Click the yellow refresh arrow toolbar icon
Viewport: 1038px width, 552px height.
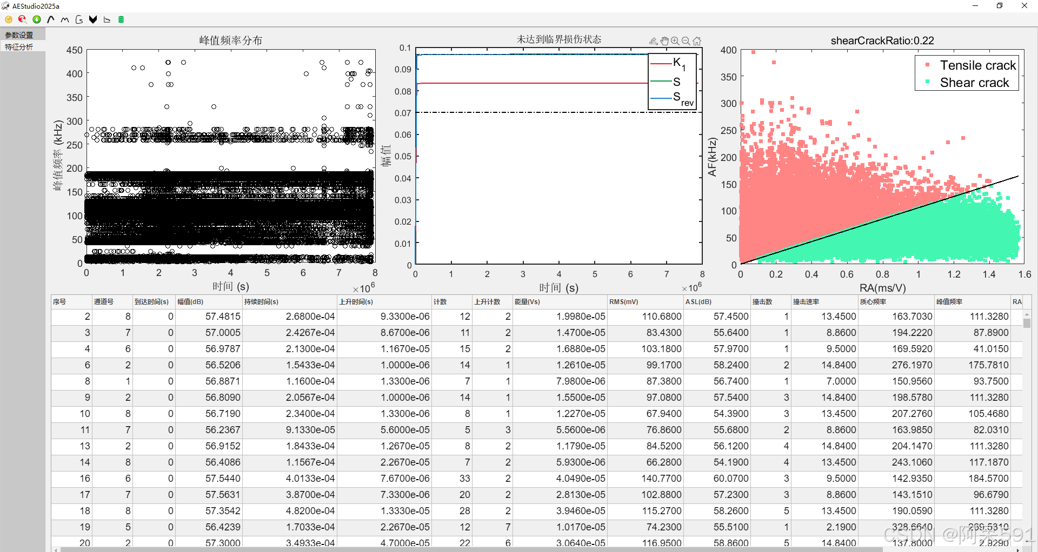(9, 19)
